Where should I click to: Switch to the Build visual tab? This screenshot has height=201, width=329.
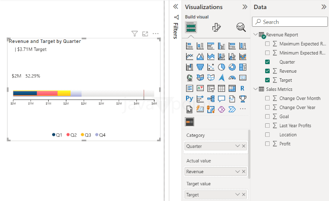click(x=191, y=27)
